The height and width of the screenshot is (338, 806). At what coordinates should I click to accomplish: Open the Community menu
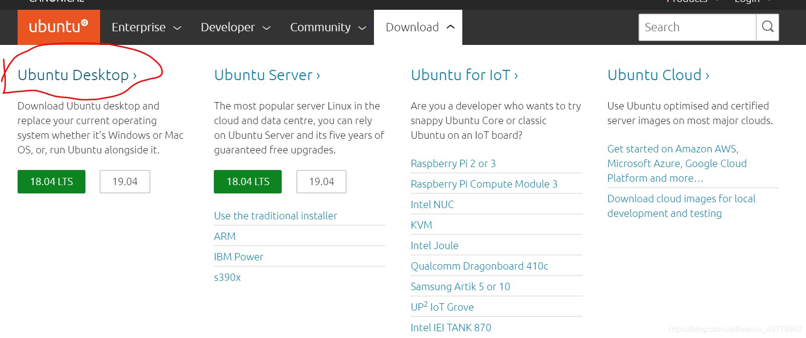tap(328, 27)
